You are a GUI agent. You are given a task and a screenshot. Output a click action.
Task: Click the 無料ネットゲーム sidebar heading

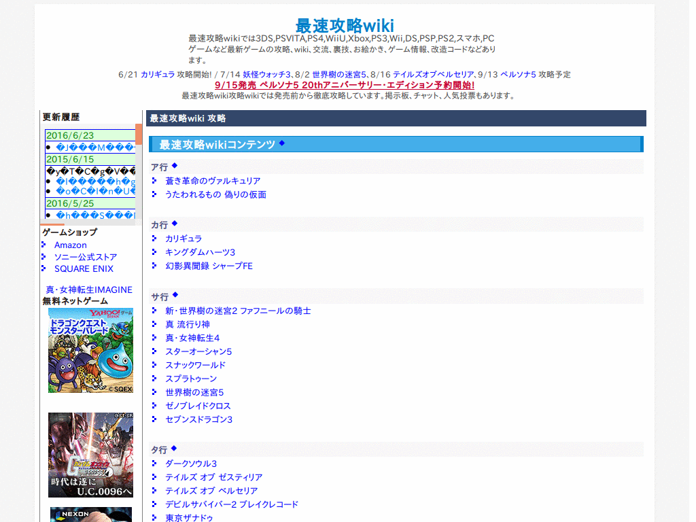[75, 301]
